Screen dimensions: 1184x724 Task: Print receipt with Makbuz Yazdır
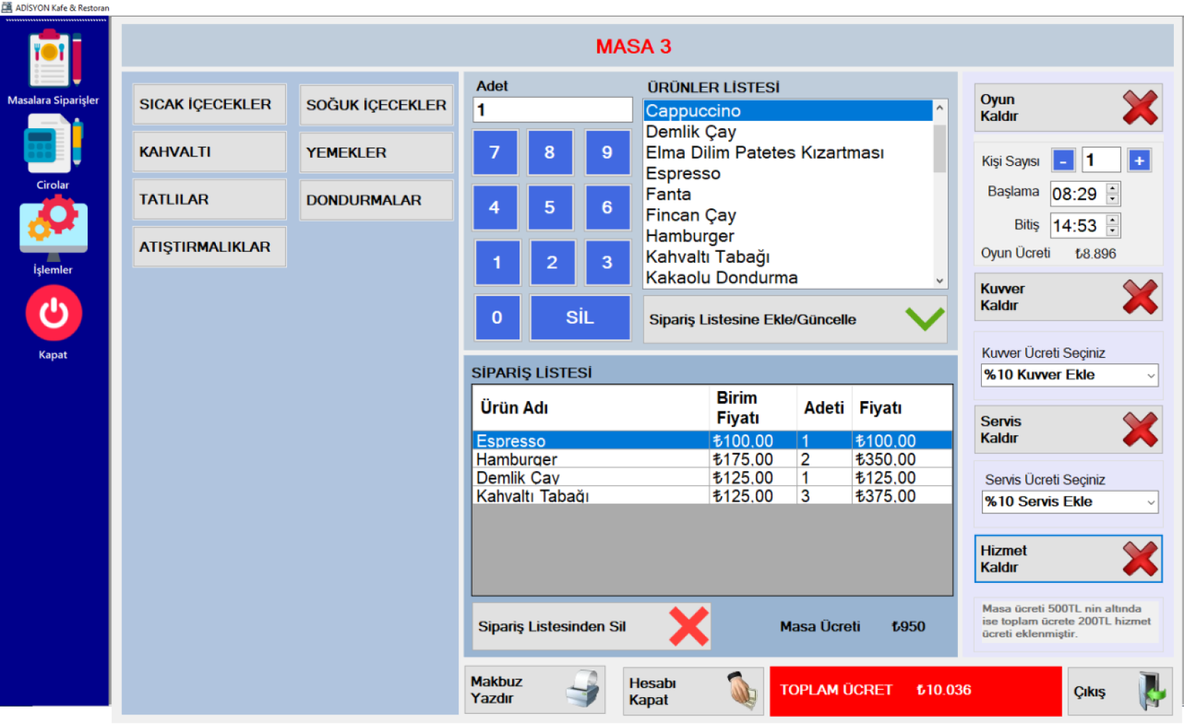(534, 690)
